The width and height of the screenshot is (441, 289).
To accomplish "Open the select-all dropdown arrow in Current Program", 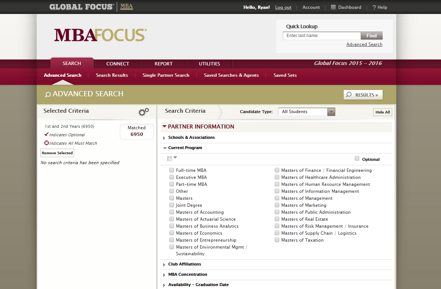I will pyautogui.click(x=175, y=158).
